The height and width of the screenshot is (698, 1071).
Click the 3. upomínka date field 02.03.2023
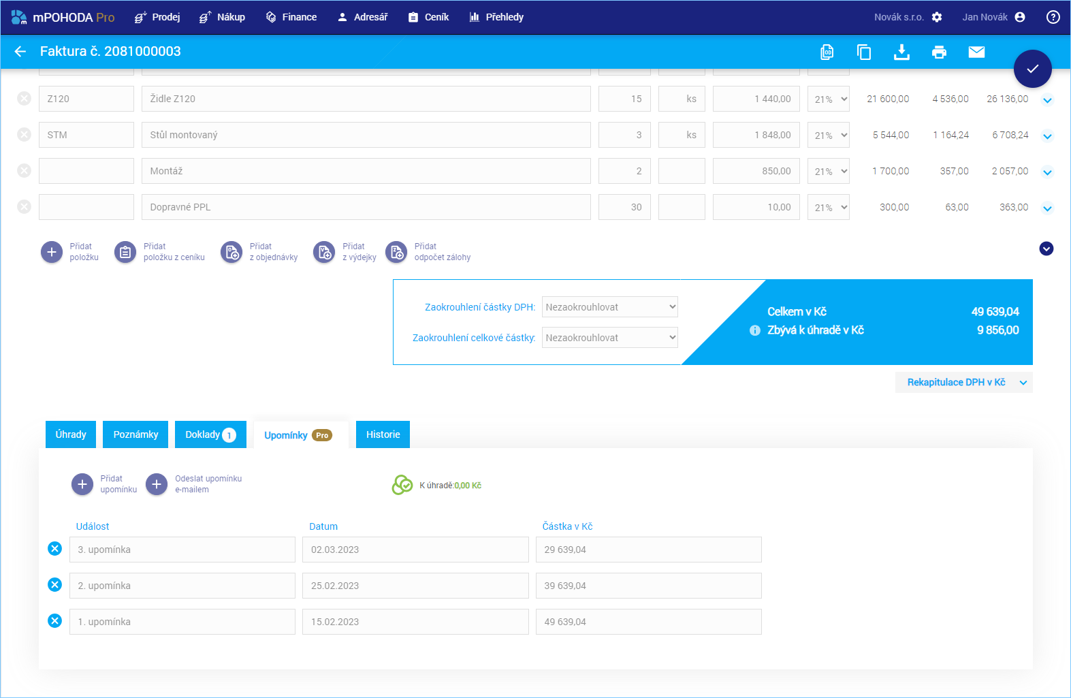click(415, 550)
